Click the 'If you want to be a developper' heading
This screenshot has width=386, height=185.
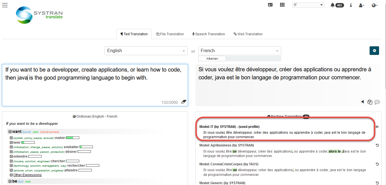tap(32, 123)
